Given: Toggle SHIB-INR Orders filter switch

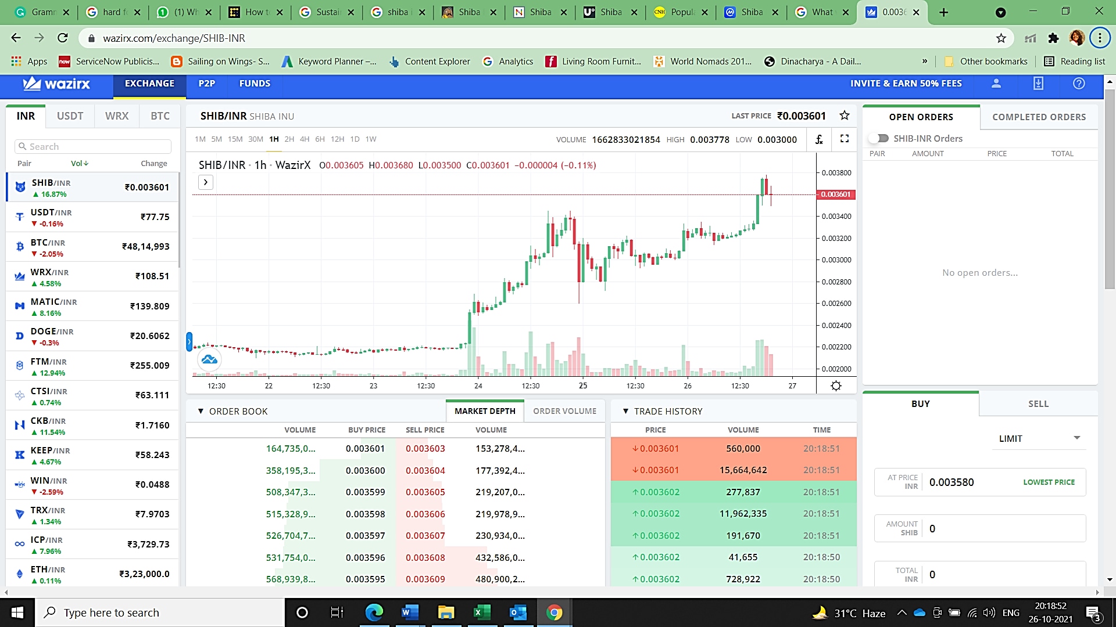Looking at the screenshot, I should click(x=879, y=138).
